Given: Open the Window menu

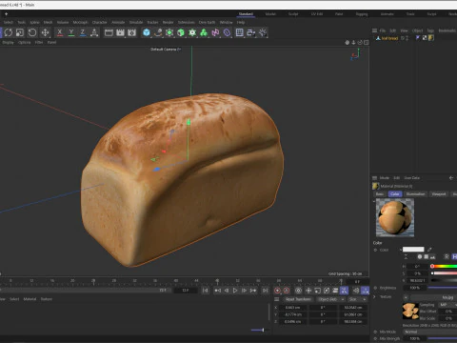Looking at the screenshot, I should click(x=226, y=22).
